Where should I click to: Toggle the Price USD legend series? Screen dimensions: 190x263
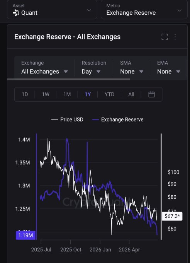(x=67, y=120)
